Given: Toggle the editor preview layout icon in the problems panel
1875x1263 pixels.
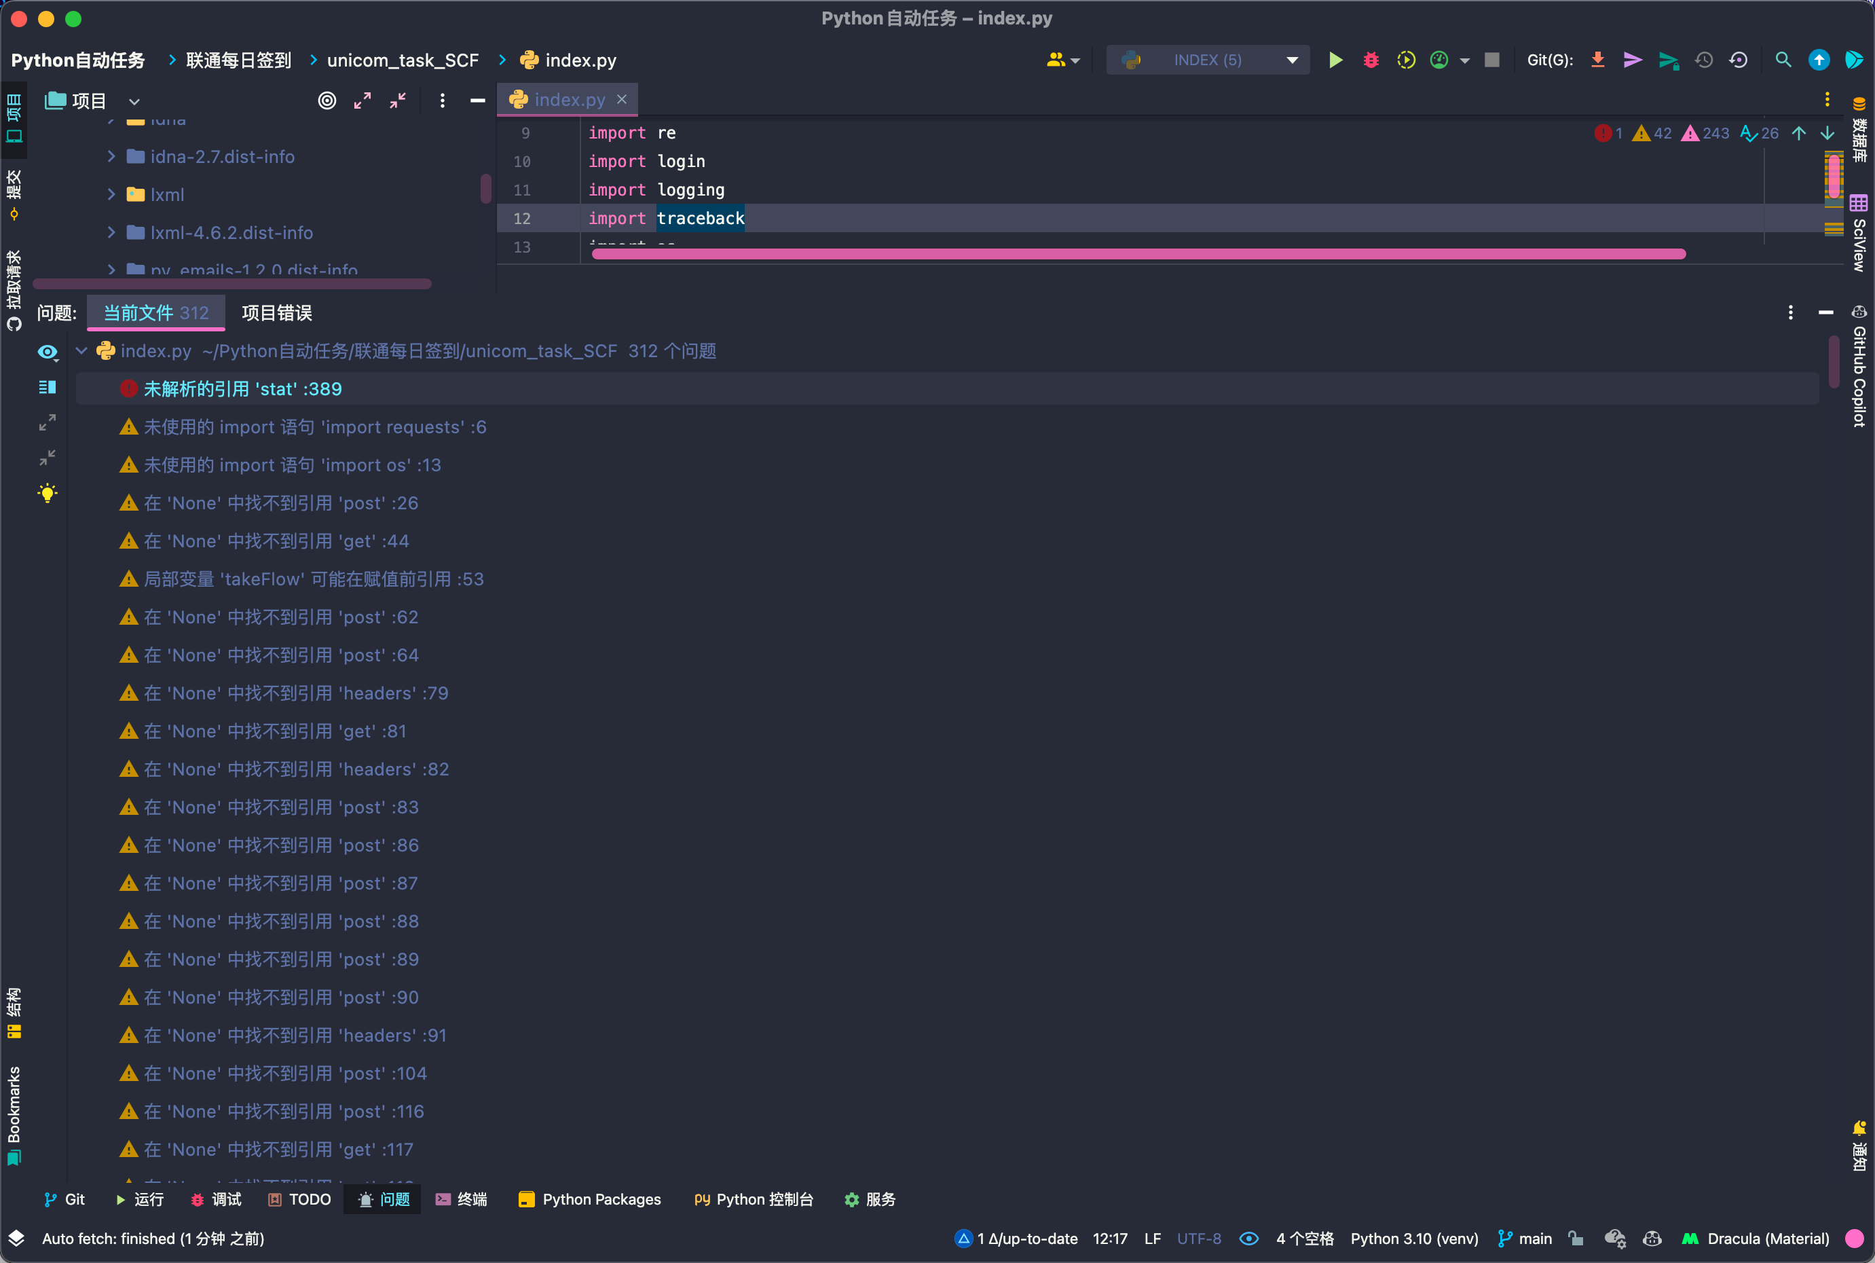Looking at the screenshot, I should coord(48,388).
